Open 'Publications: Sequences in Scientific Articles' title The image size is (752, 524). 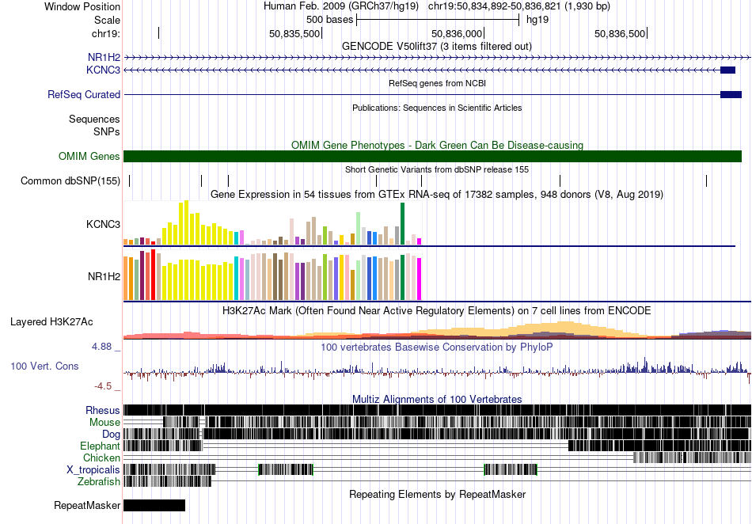click(437, 108)
